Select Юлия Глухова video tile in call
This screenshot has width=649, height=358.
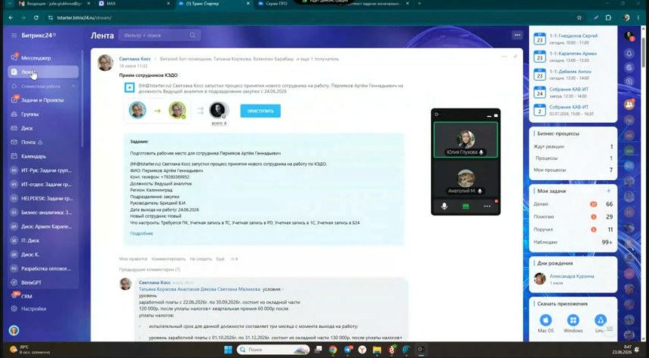pyautogui.click(x=466, y=139)
